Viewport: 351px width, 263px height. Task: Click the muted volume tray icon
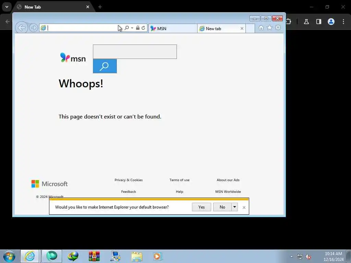click(x=308, y=257)
